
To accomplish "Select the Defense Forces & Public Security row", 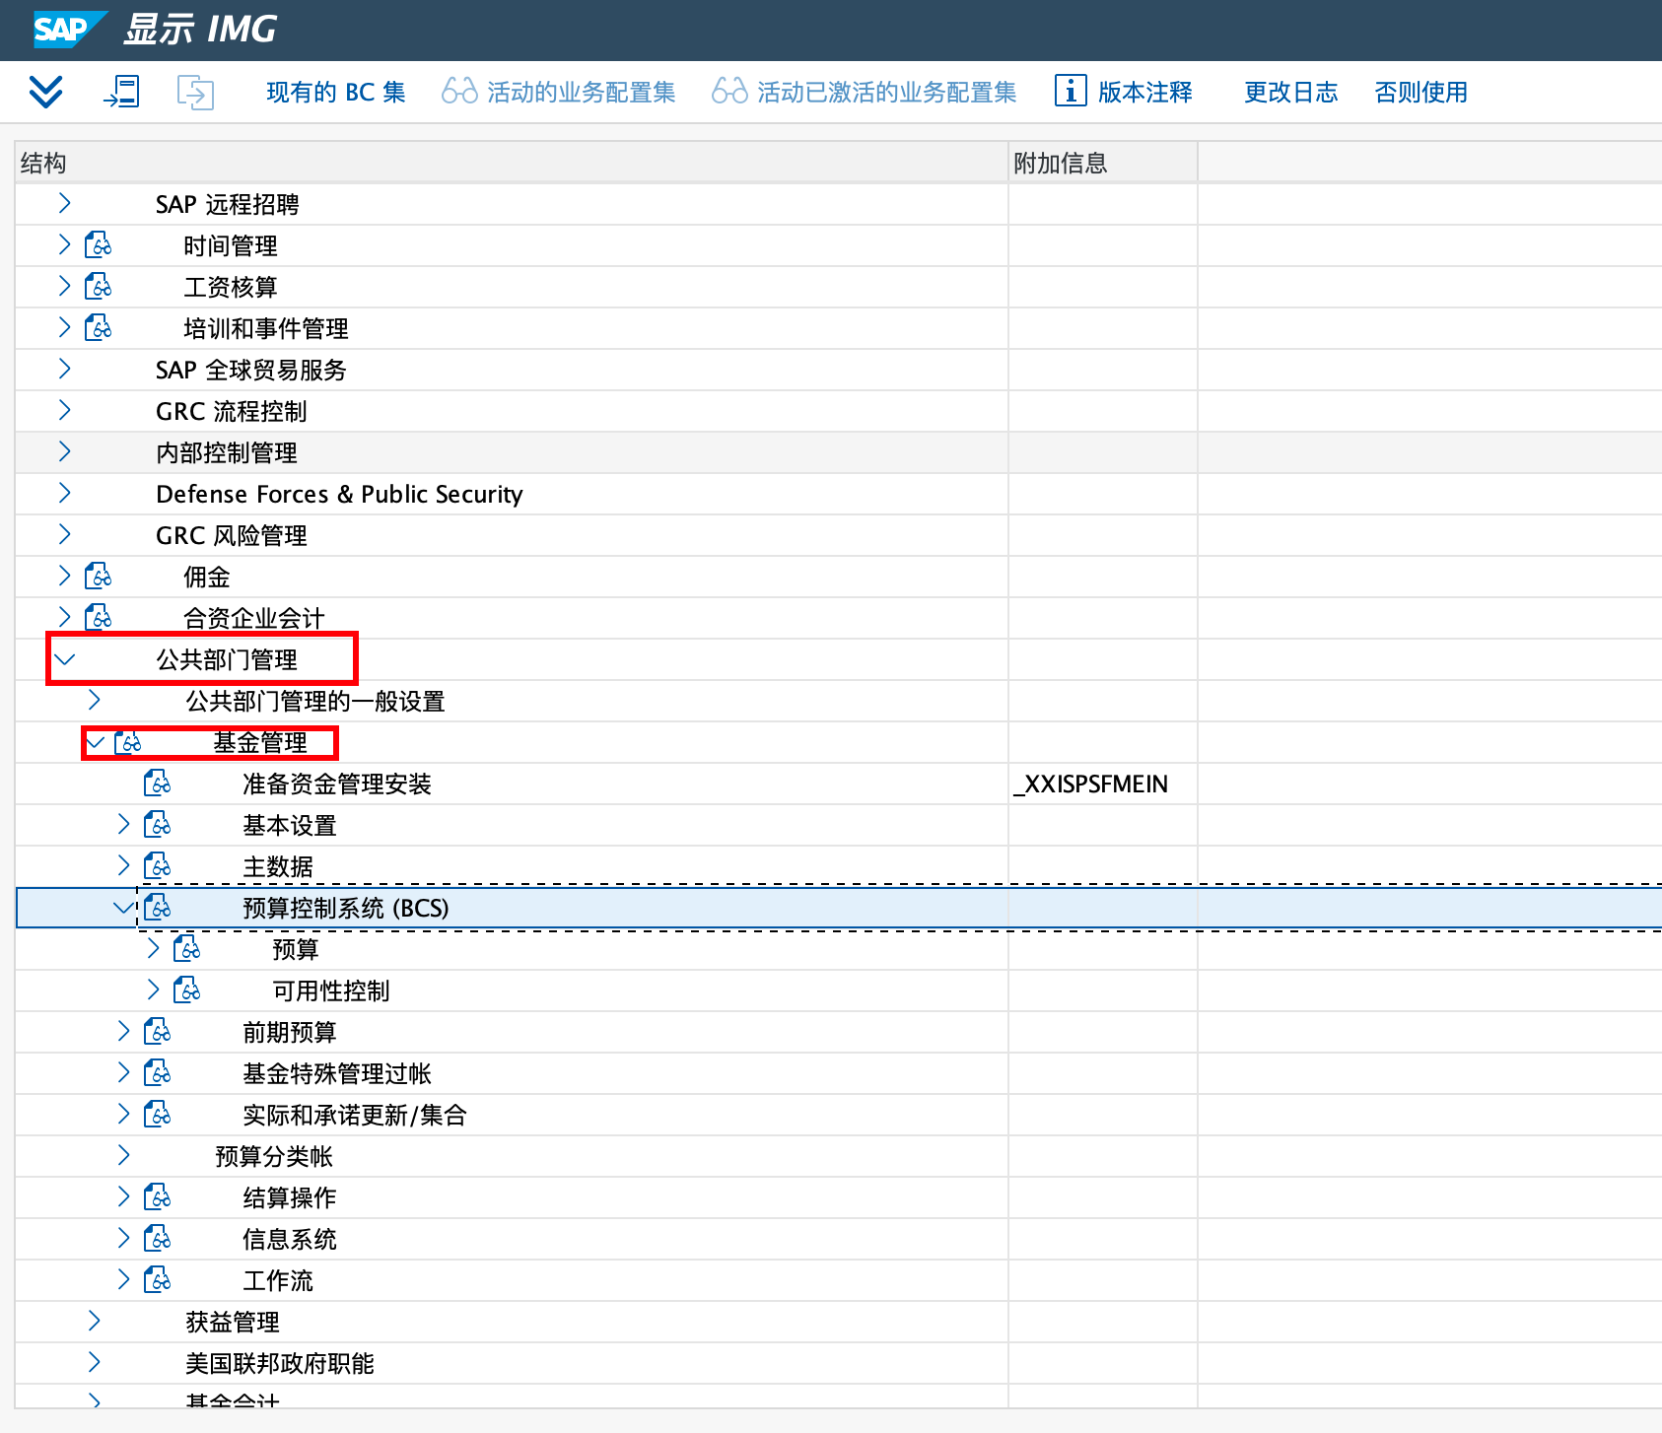I will [x=339, y=494].
